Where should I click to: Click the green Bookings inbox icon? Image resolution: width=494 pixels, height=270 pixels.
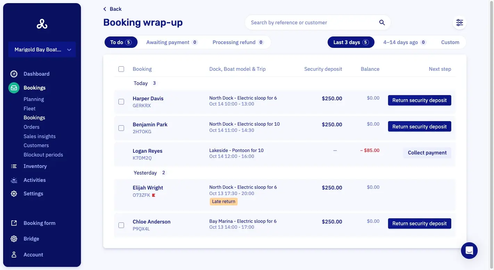(x=14, y=88)
